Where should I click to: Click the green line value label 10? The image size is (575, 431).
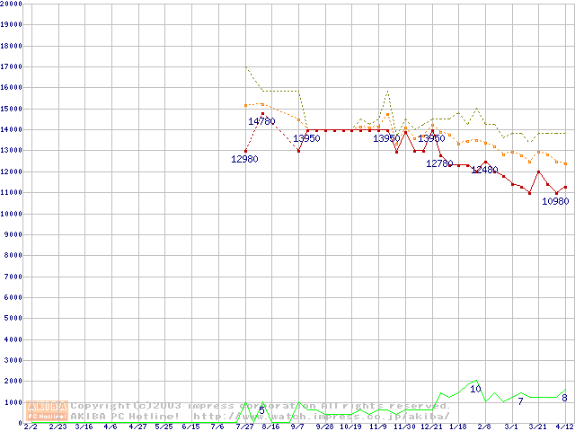(475, 389)
